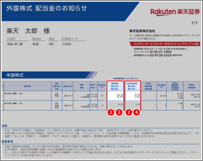Click taxable amount 27.93 in row 2
Viewport: 203px width, 161px height.
pyautogui.click(x=120, y=104)
